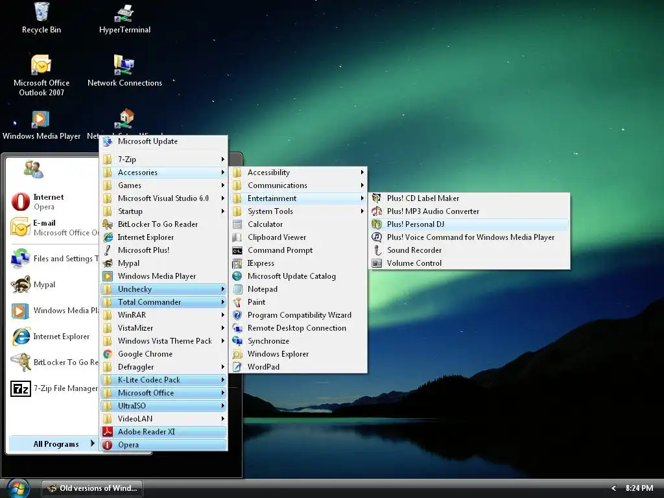
Task: Launch Plus! Voice Command for Windows Media Player
Action: point(469,237)
